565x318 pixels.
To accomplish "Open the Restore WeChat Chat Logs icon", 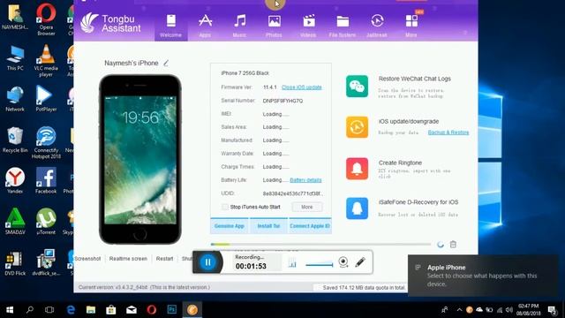I will [357, 87].
